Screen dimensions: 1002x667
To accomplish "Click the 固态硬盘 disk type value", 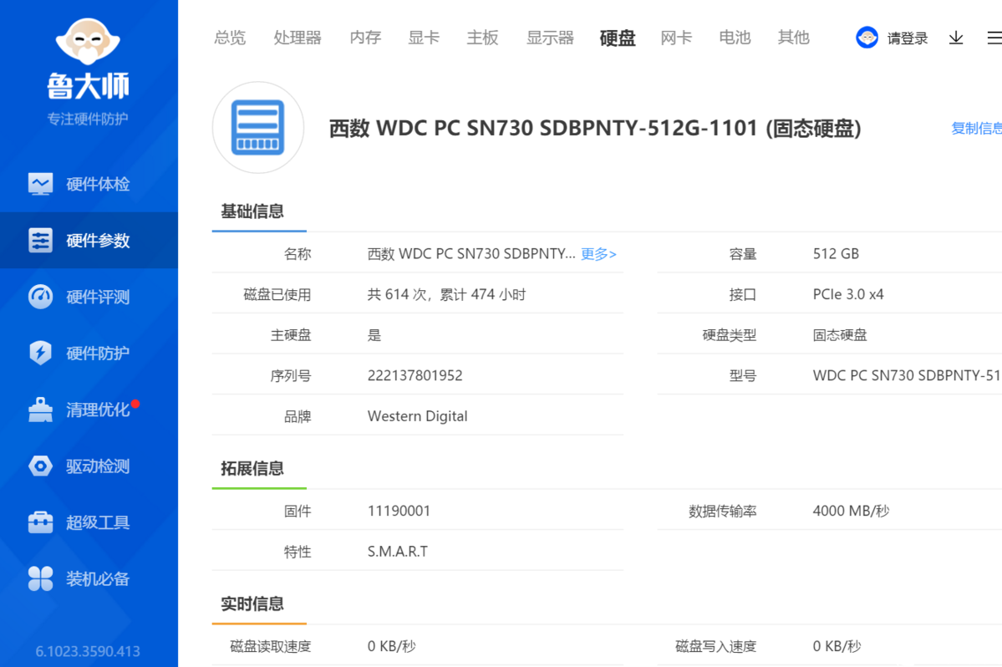I will [840, 335].
